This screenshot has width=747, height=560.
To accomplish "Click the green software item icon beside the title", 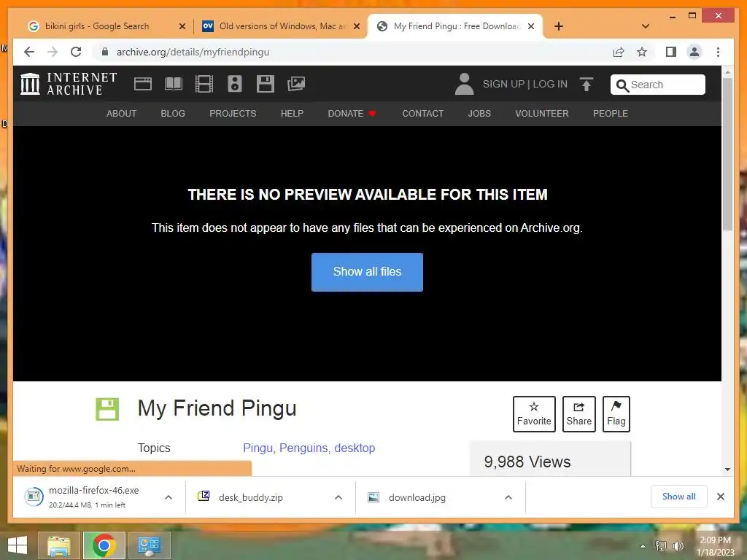I will pos(107,409).
